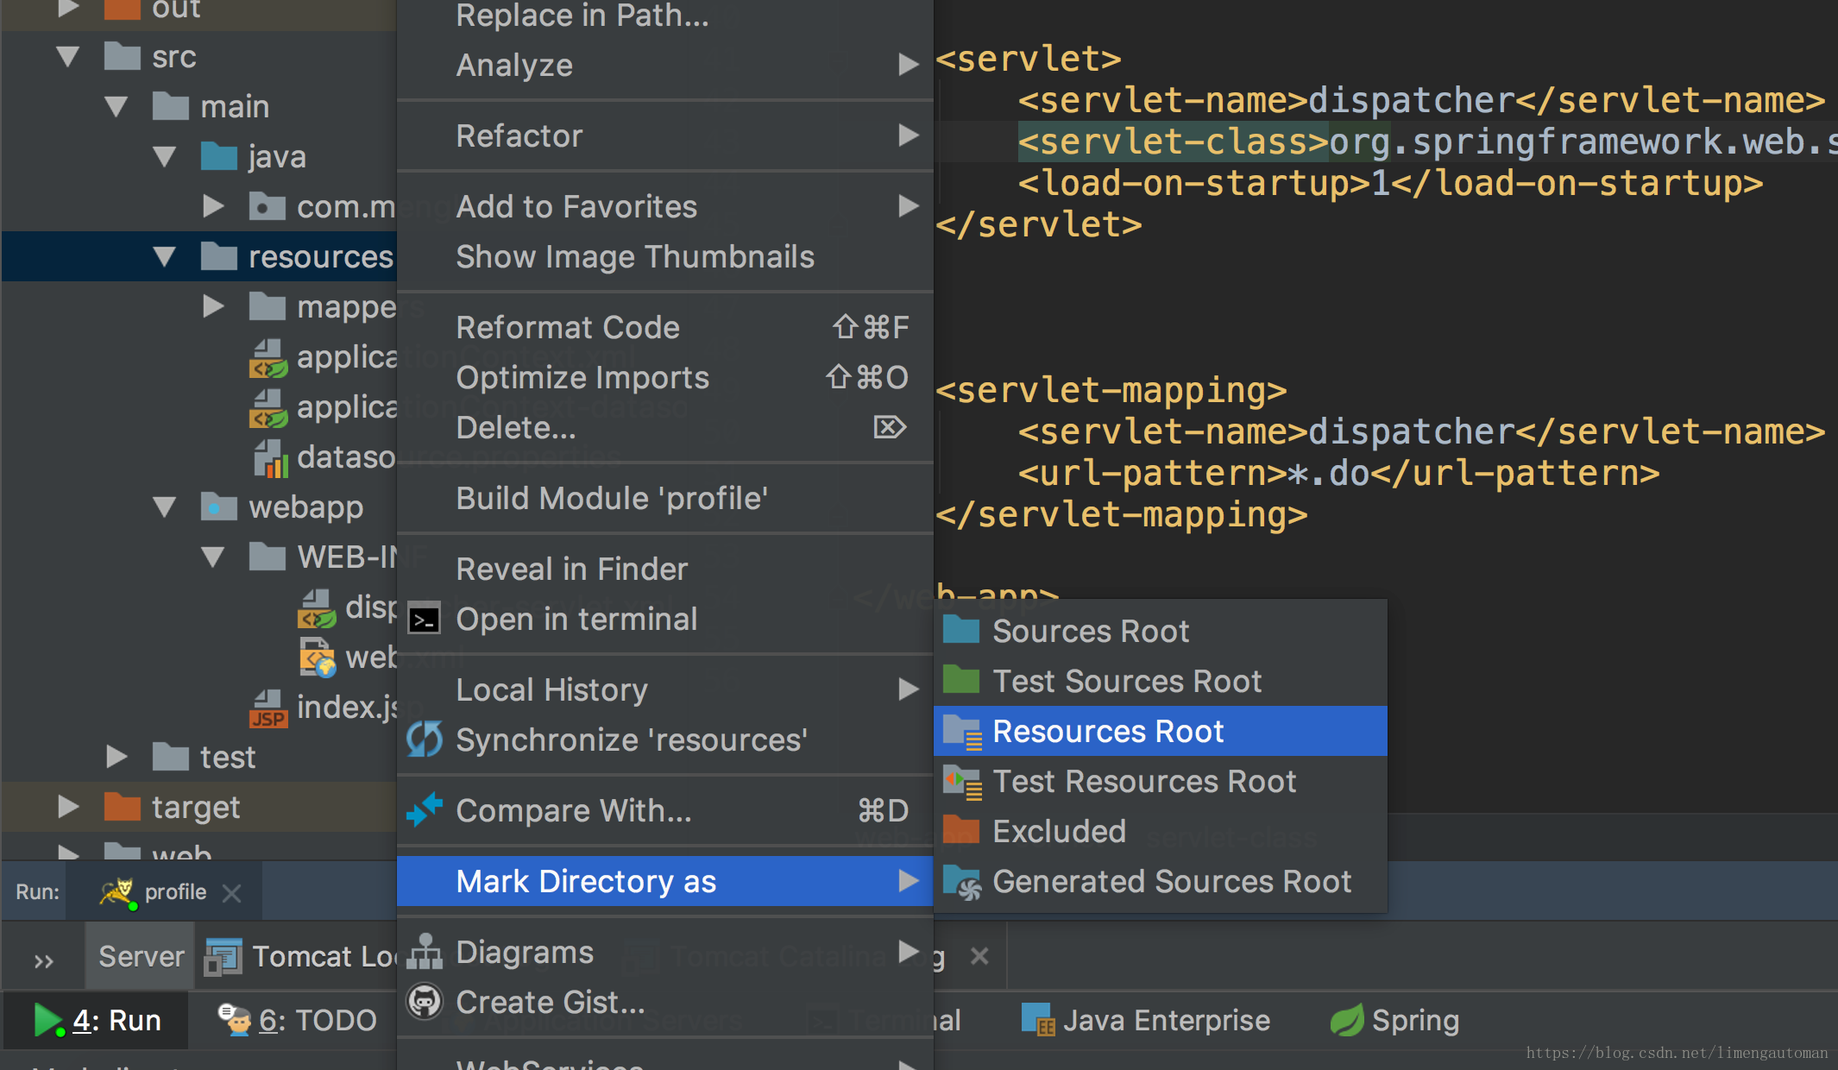This screenshot has height=1070, width=1838.
Task: Click the Generated Sources Root folder icon
Action: [x=960, y=882]
